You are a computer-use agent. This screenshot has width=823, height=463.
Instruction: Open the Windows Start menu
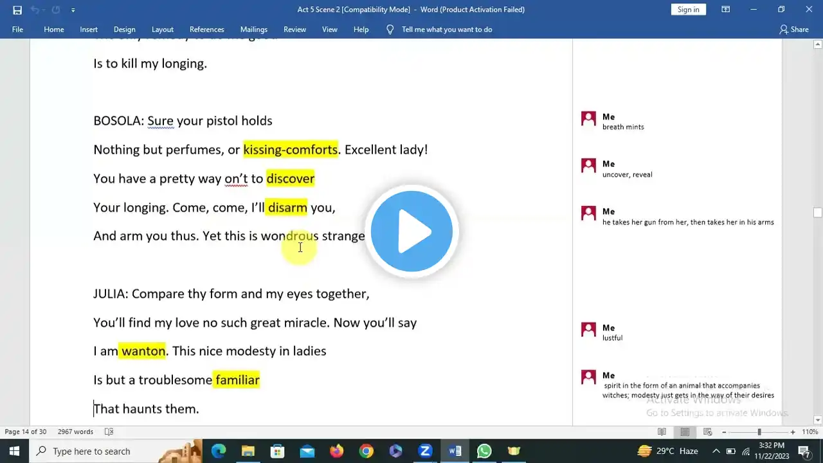coord(14,451)
